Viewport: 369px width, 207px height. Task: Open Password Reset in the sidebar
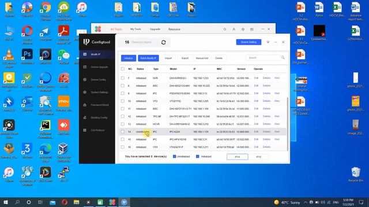tap(97, 105)
